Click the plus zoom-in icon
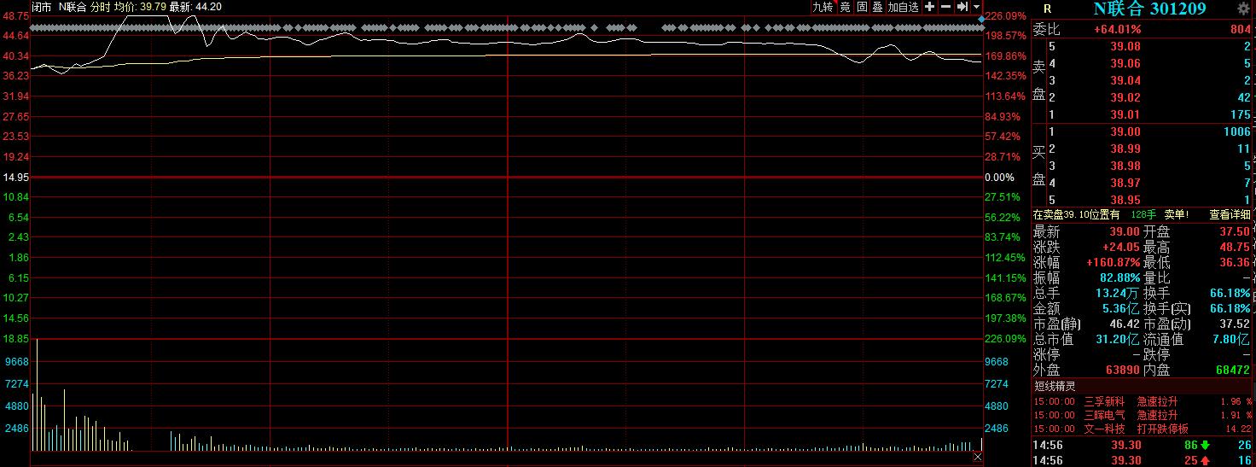 [929, 7]
